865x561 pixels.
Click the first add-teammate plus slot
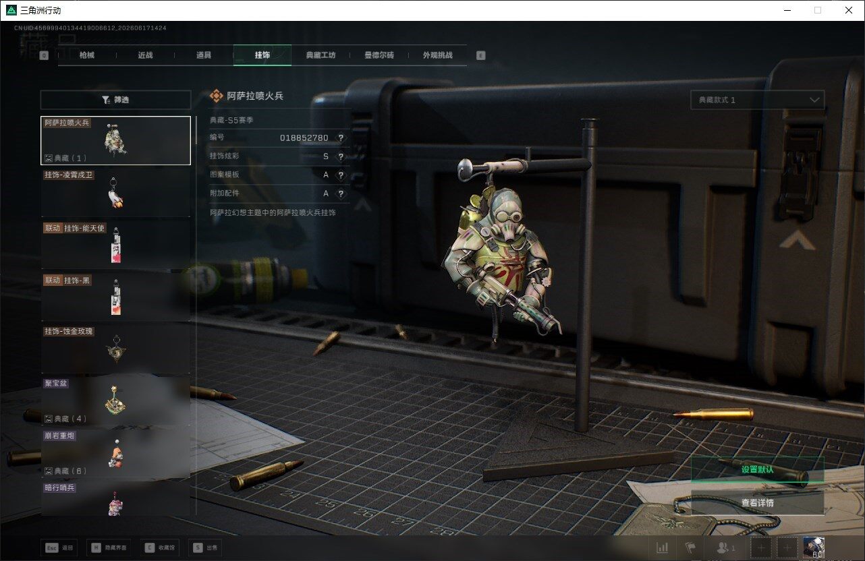(x=761, y=548)
